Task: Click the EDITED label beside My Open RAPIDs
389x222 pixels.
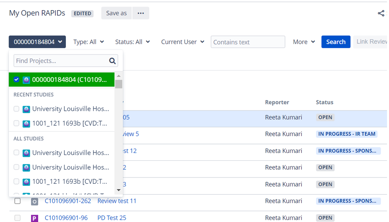Action: pos(83,13)
